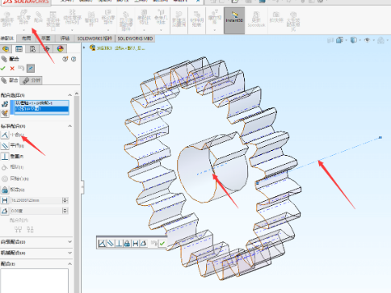The width and height of the screenshot is (391, 293).
Task: Collapse the Mate Selections section
Action: [x=69, y=95]
